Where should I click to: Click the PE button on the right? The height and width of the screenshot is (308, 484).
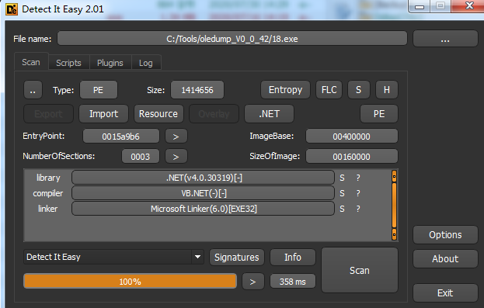click(x=379, y=114)
